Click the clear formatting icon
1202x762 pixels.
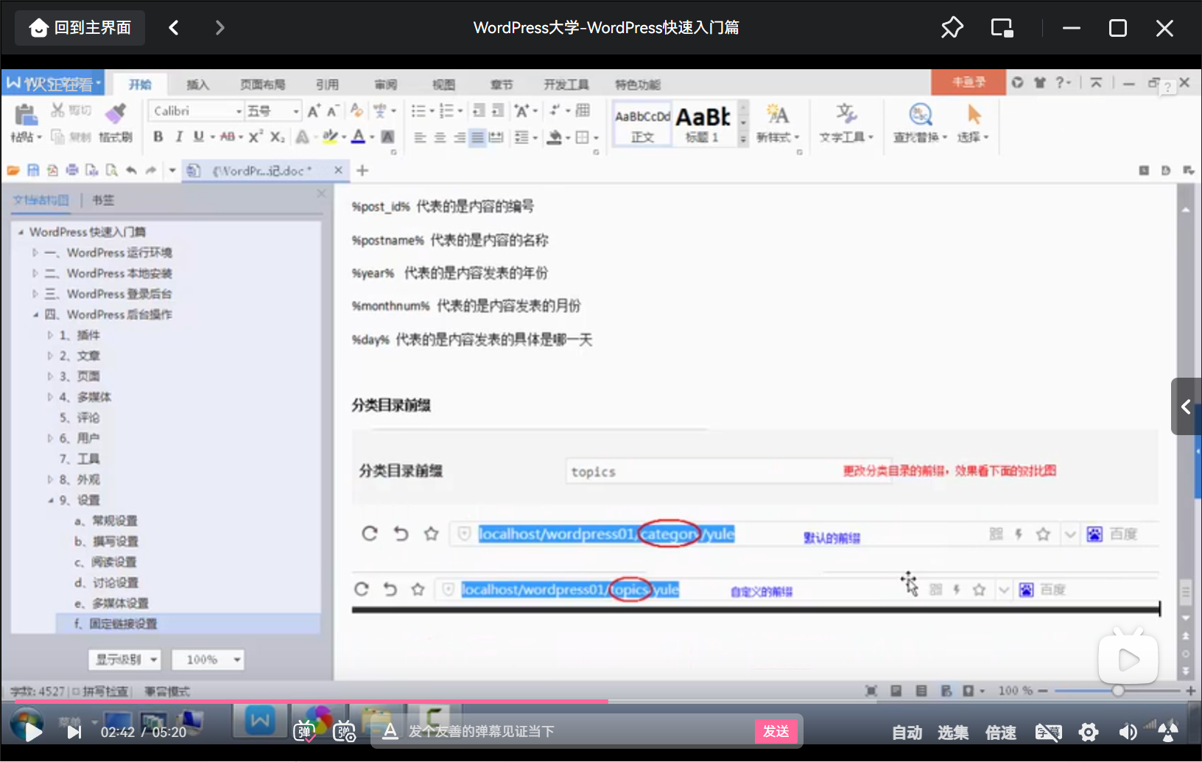pyautogui.click(x=356, y=110)
